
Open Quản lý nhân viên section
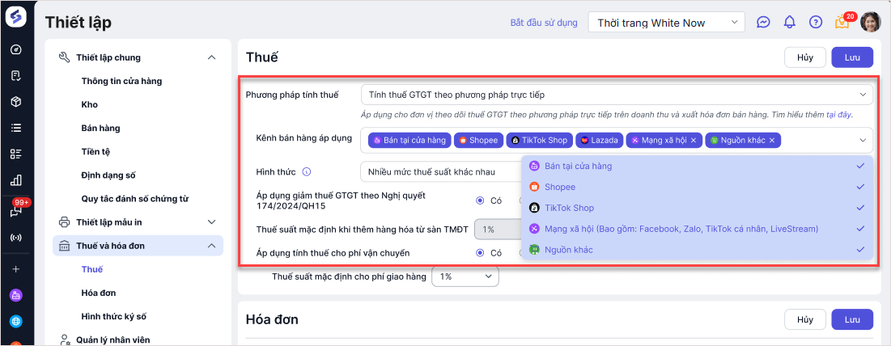coord(113,340)
